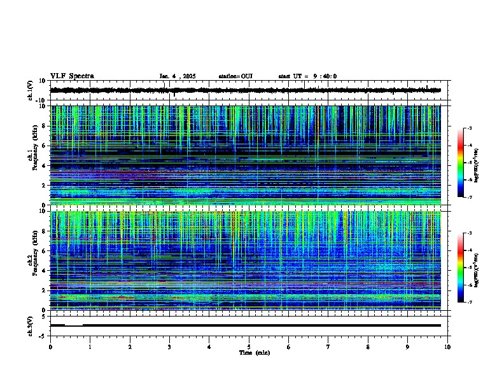The image size is (504, 389).
Task: Click the "-7" label on ch.2 colorbar
Action: (x=469, y=303)
